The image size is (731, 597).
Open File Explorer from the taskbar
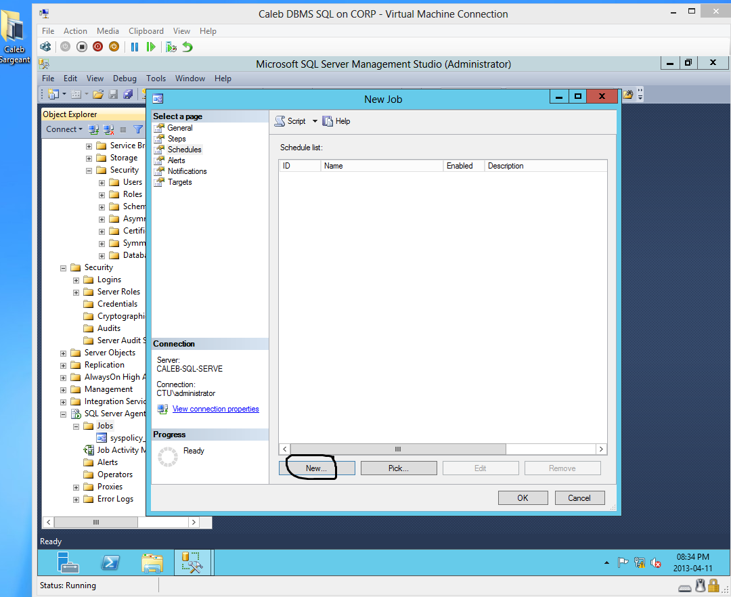152,562
